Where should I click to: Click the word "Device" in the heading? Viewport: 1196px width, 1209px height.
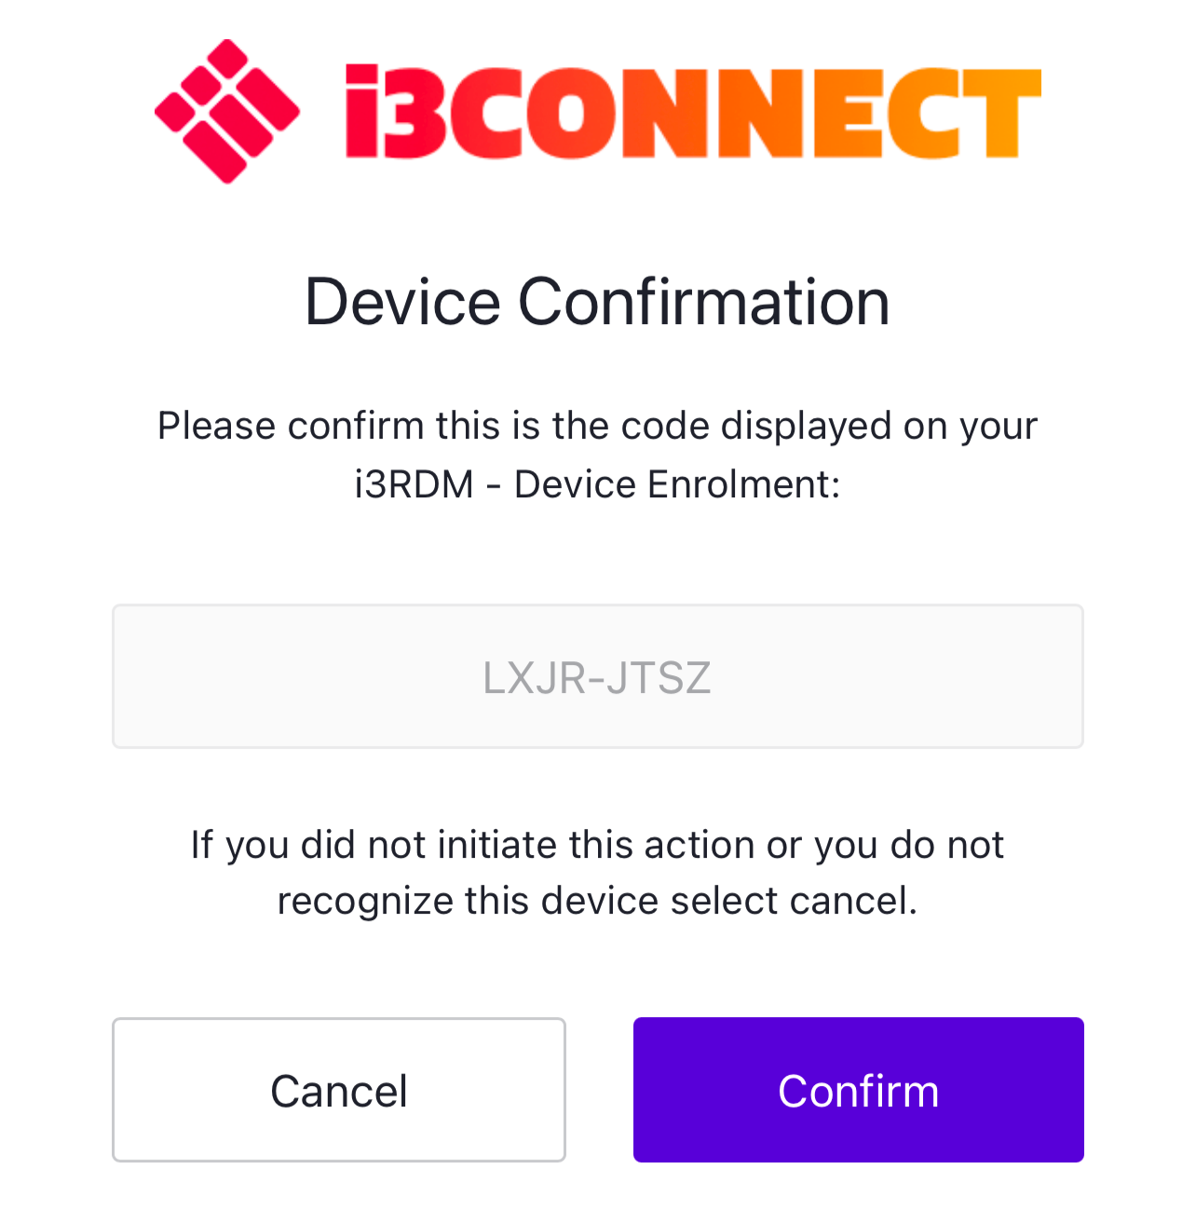click(x=402, y=302)
